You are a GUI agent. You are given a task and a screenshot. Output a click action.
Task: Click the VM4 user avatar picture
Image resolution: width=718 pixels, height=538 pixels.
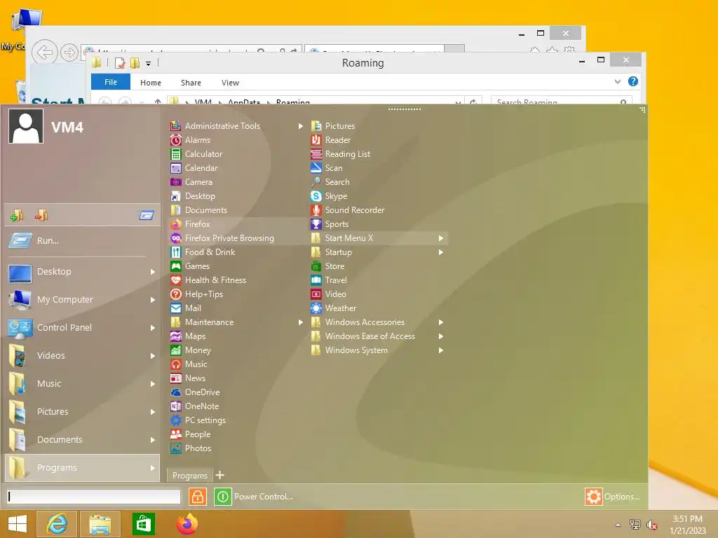click(x=26, y=126)
